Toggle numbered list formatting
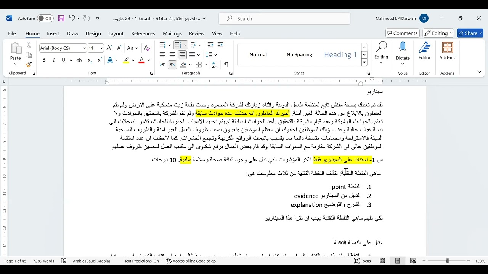Screen dimensions: 488x274 [178, 45]
